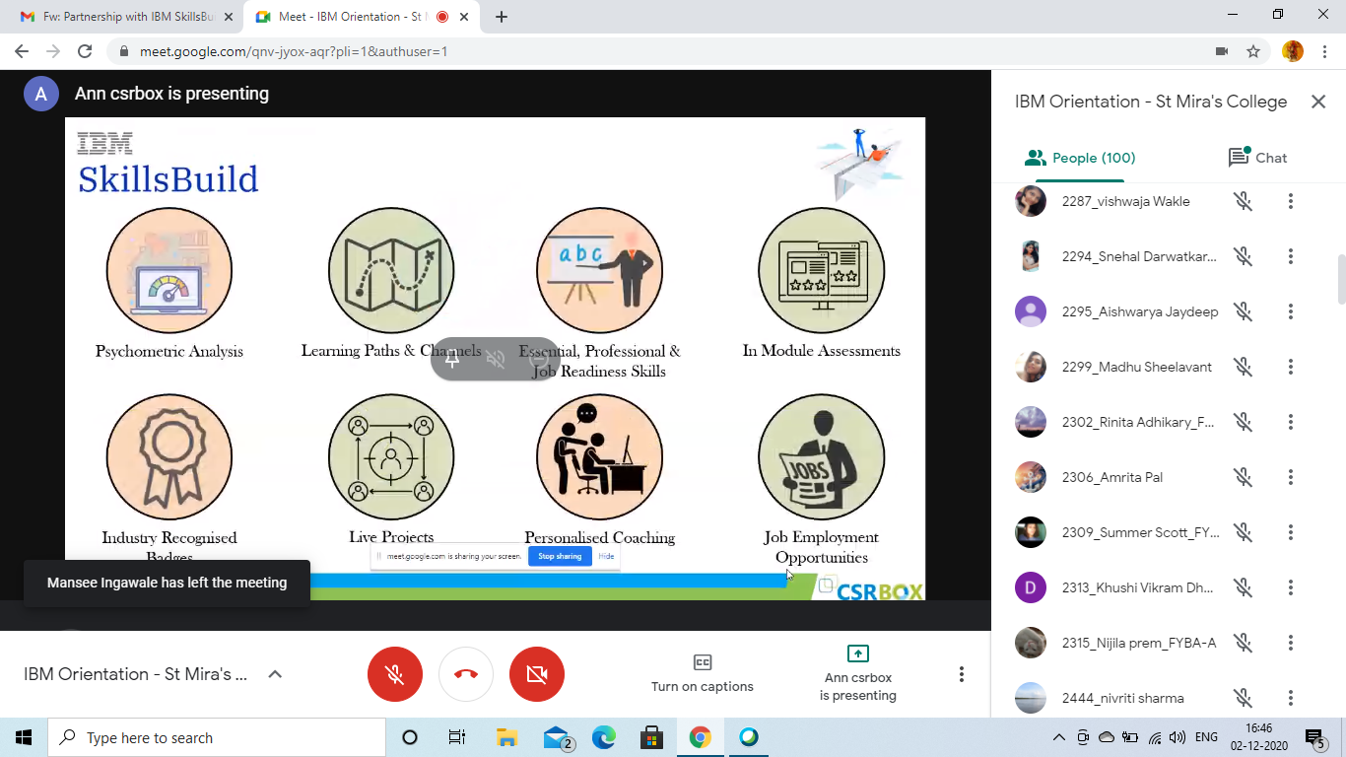Screen dimensions: 1346x757
Task: Open the Google Chrome icon in the taskbar
Action: 700,737
